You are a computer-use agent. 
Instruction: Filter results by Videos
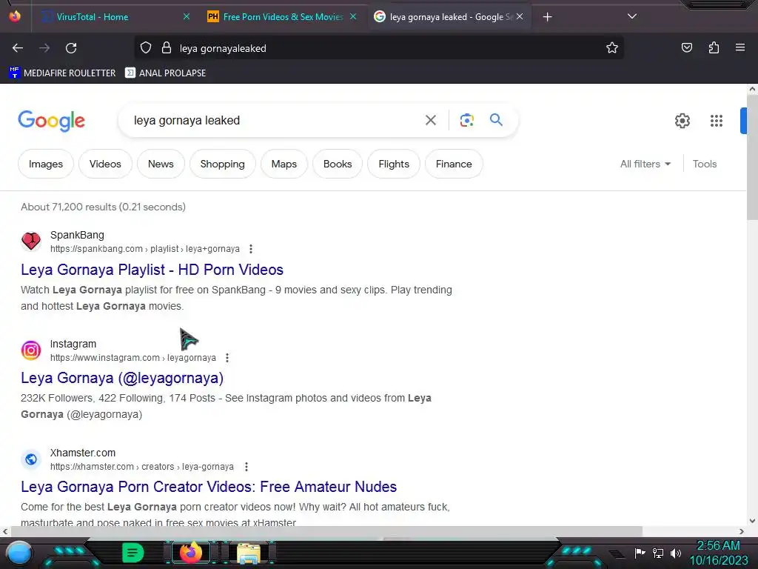[105, 164]
